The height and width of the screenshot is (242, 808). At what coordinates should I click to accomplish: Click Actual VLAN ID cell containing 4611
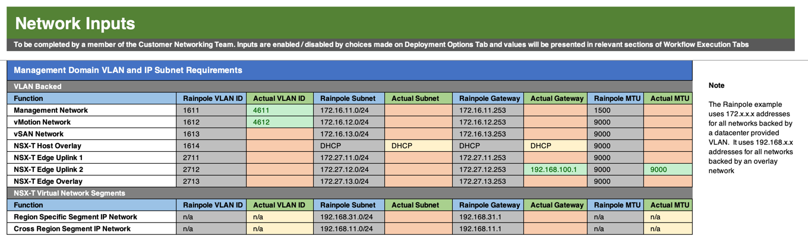279,110
